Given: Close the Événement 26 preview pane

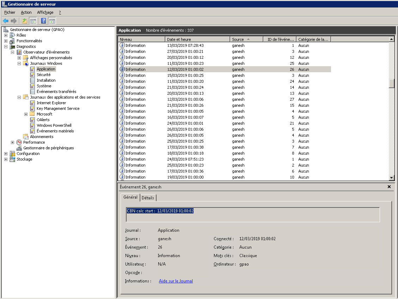Looking at the screenshot, I should coord(389,187).
